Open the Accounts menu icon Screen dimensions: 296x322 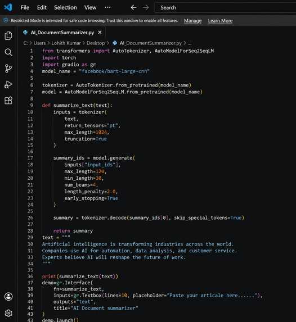click(8, 297)
